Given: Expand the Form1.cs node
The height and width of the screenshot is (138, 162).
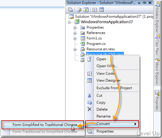Looking at the screenshot, I should pos(75,39).
